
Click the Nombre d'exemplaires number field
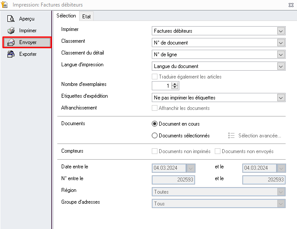(161, 86)
